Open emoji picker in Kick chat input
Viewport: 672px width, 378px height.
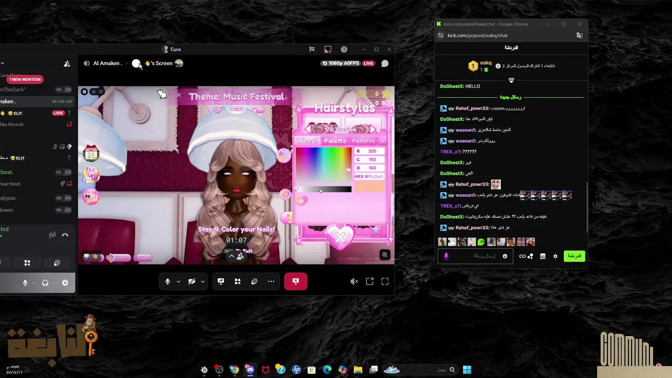point(505,256)
